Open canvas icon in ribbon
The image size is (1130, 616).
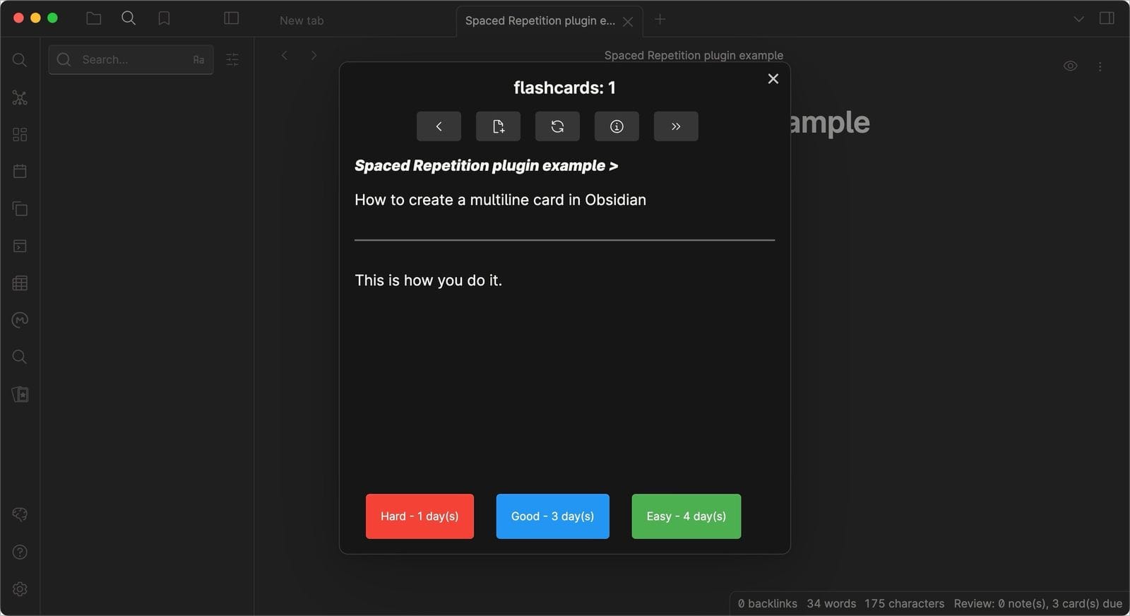pos(20,134)
